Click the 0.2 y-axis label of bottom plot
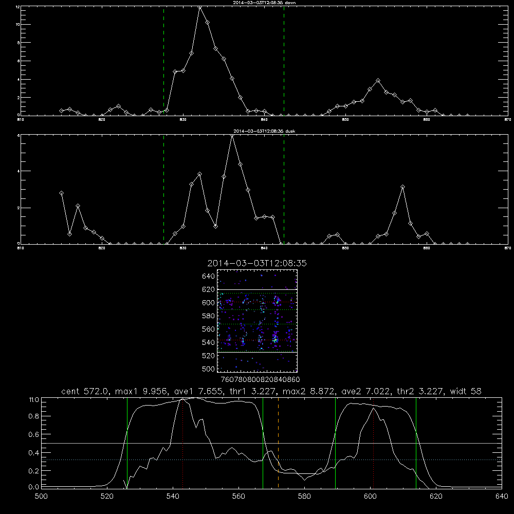Screen dimensions: 514x514 (x=34, y=471)
